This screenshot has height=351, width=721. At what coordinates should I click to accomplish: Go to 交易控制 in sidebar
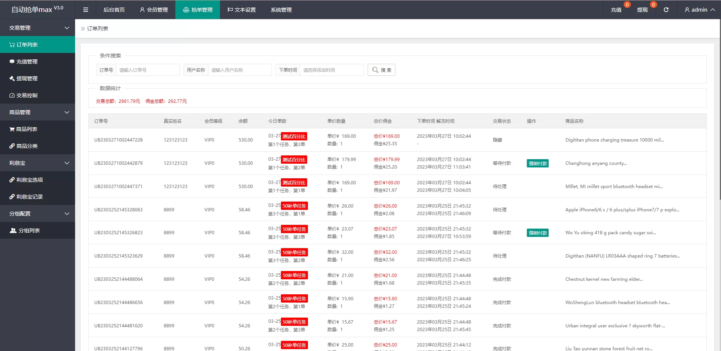click(27, 95)
